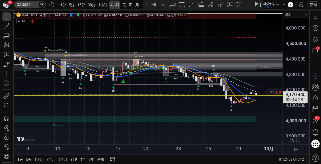Open the globe icon in left sidebar
321x164 pixels.
(7, 156)
